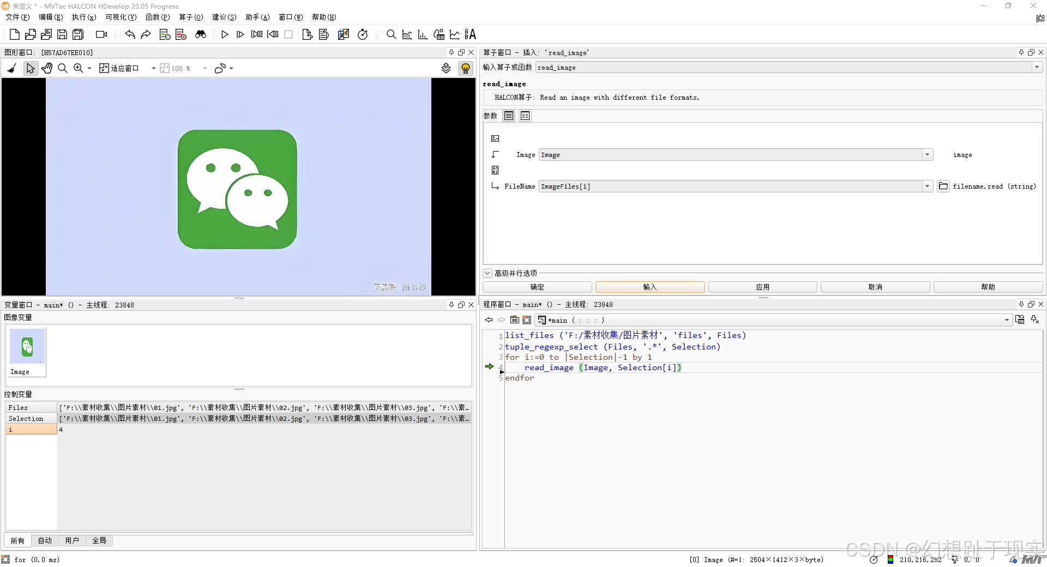
Task: Clear the graphics window with the broom
Action: pyautogui.click(x=12, y=68)
